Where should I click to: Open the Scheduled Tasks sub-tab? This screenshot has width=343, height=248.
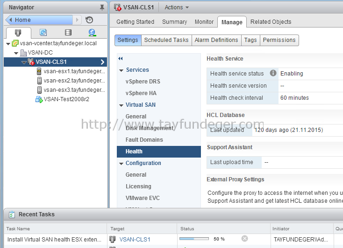(166, 40)
